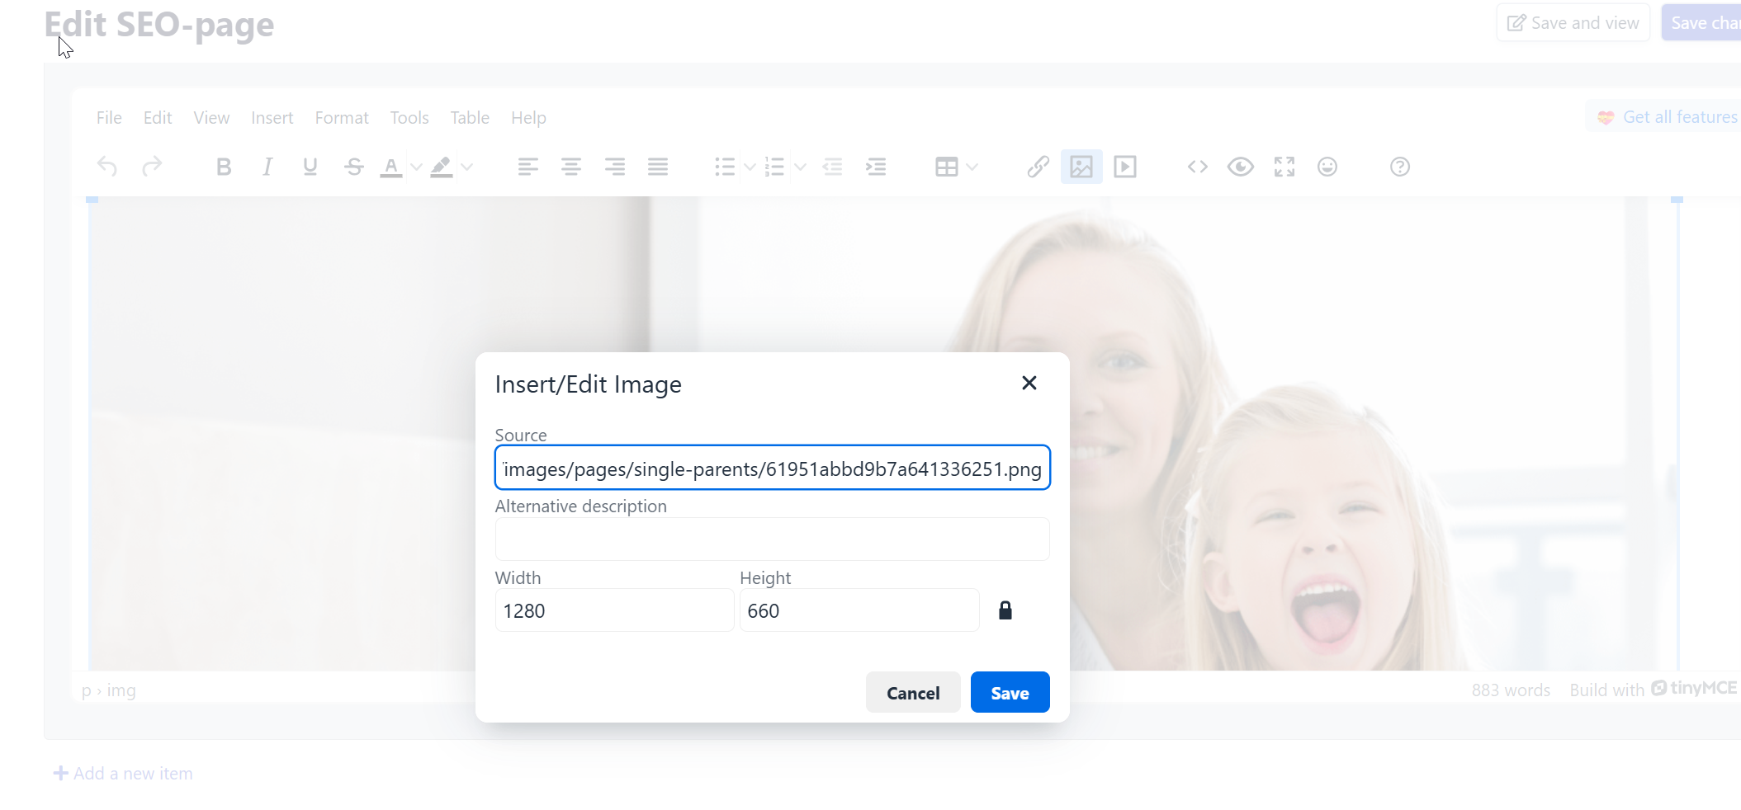Screen dimensions: 1741x810
Task: Align text center
Action: pos(571,167)
